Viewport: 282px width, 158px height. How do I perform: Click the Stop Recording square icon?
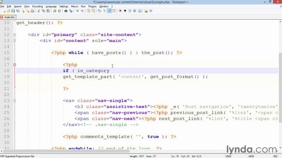pyautogui.click(x=125, y=11)
